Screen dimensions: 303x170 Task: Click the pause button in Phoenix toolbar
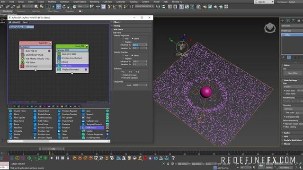click(x=57, y=158)
